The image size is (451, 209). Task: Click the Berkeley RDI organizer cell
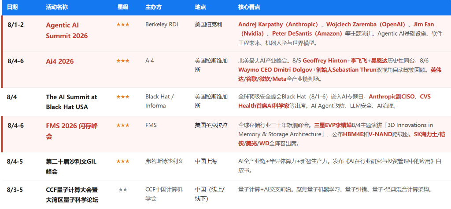pos(162,25)
